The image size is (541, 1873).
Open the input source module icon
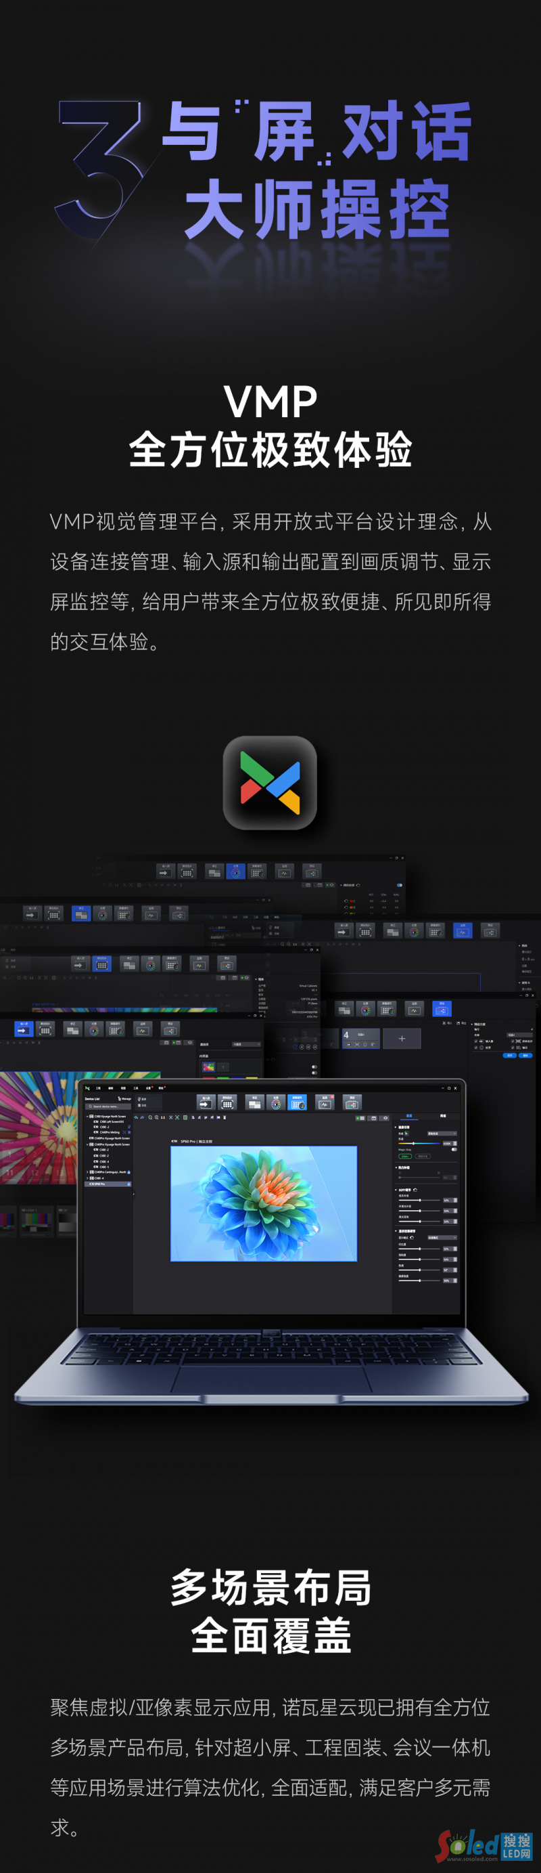coord(206,1102)
